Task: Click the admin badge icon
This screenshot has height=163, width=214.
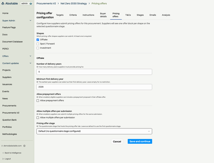Action: pyautogui.click(x=31, y=3)
